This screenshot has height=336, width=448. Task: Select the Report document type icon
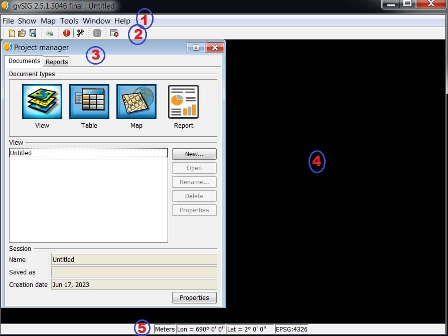click(x=184, y=102)
